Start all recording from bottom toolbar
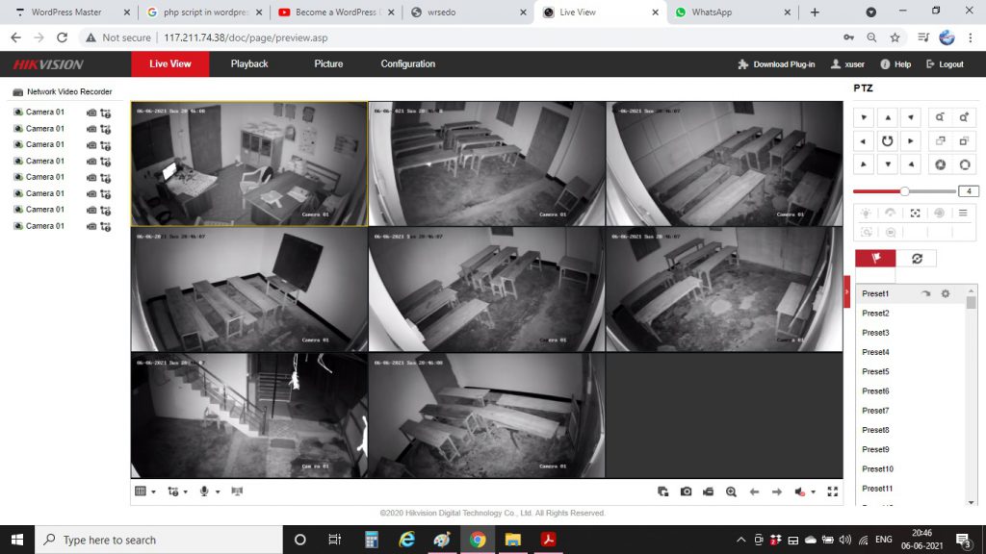 [708, 491]
